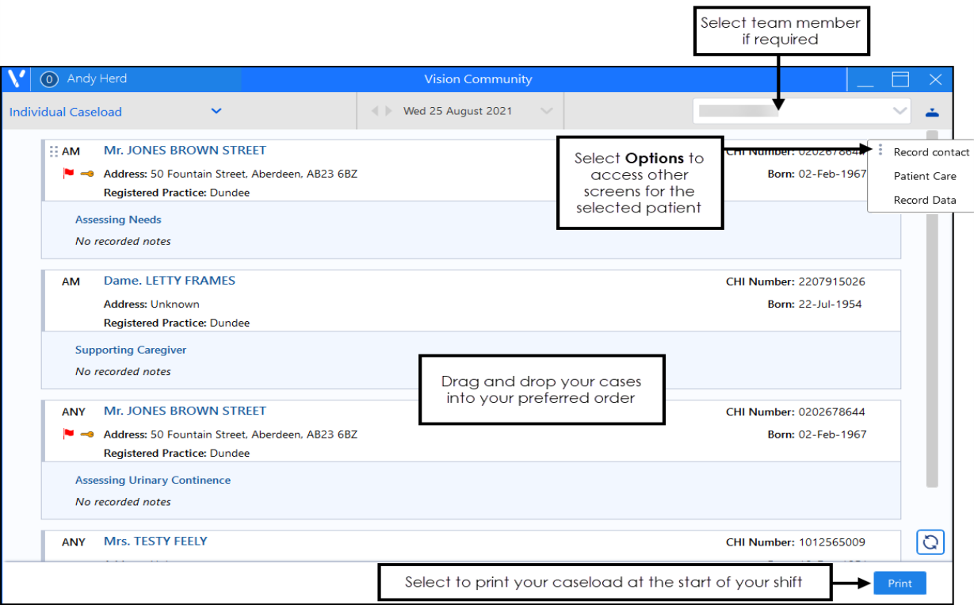The height and width of the screenshot is (605, 974).
Task: Open Assessing Urinary Continence intervention
Action: pyautogui.click(x=153, y=480)
